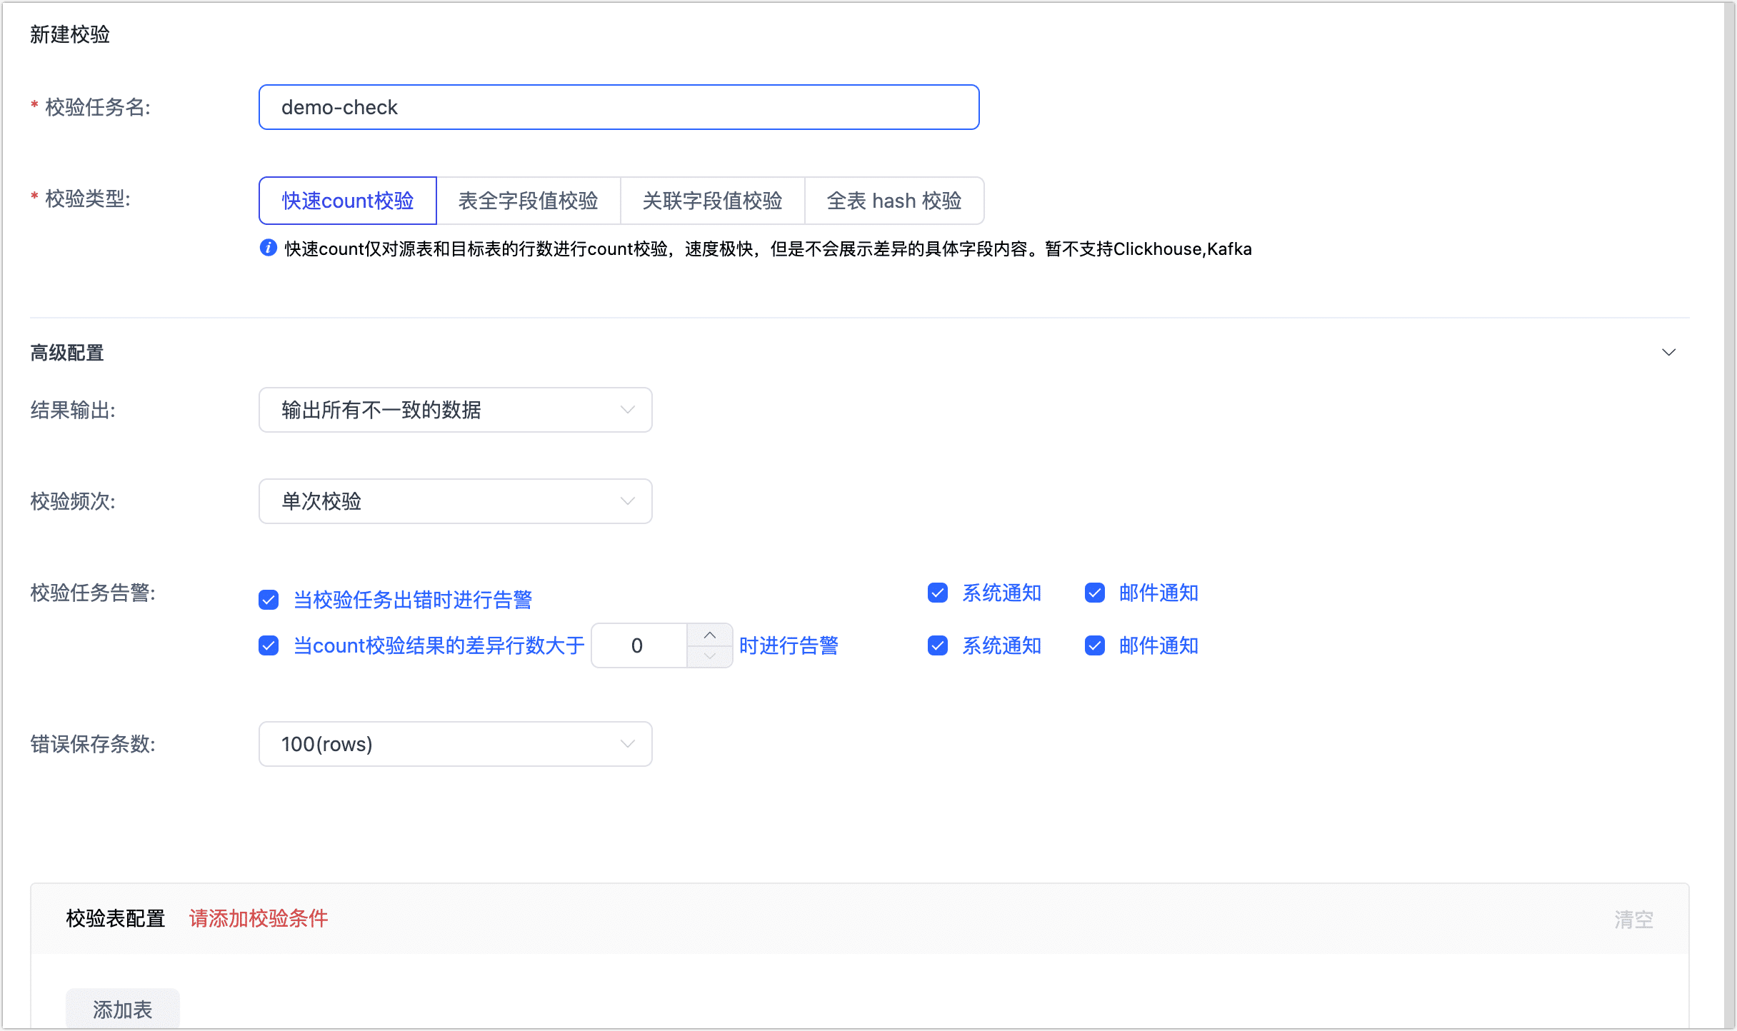Click the red 请添加校验条件 link
The height and width of the screenshot is (1031, 1737).
pyautogui.click(x=259, y=918)
